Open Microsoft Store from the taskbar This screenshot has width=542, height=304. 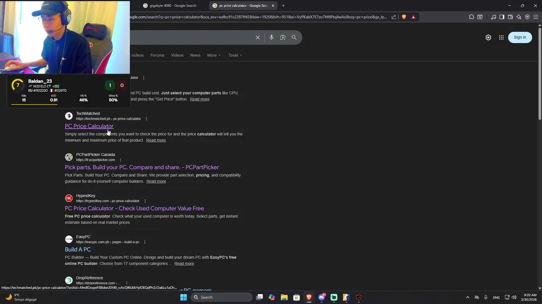(x=296, y=297)
